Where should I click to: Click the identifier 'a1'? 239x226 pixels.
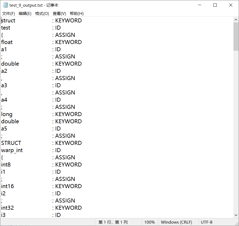4,49
